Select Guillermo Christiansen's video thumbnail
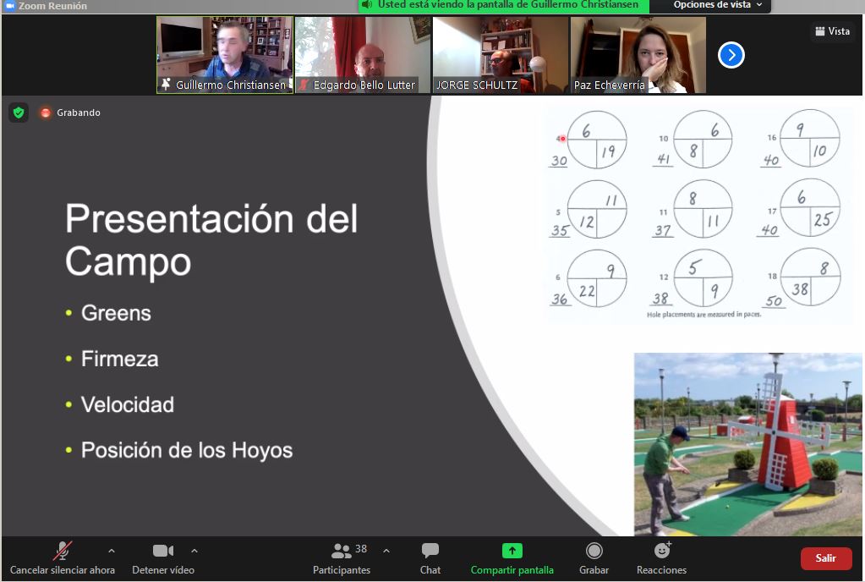865x582 pixels. [225, 54]
